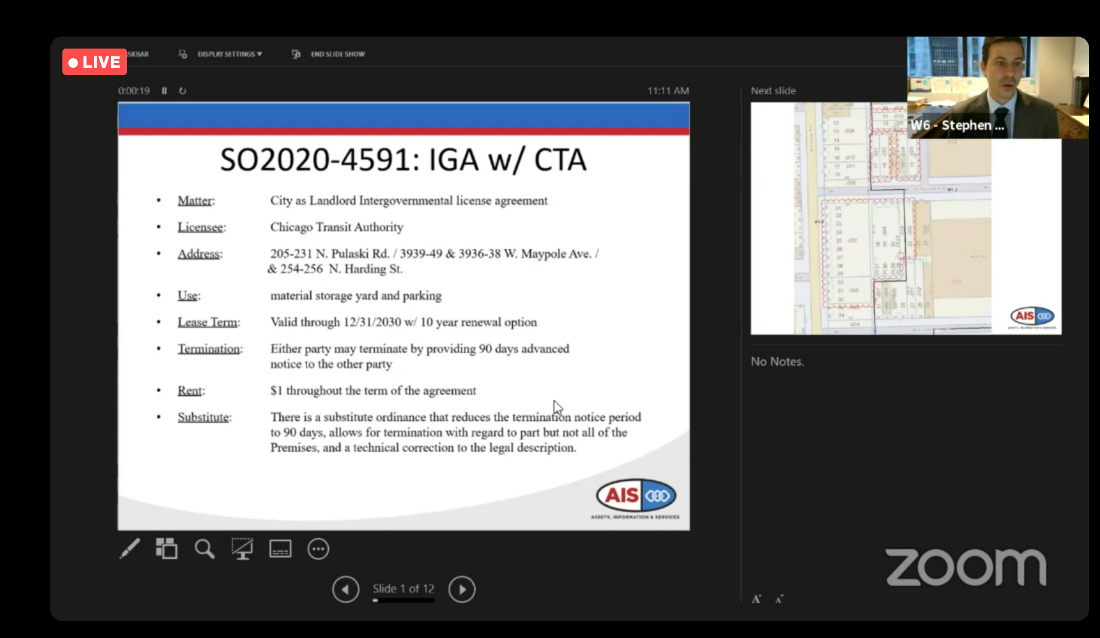
Task: Open the see all slides grid
Action: [167, 549]
